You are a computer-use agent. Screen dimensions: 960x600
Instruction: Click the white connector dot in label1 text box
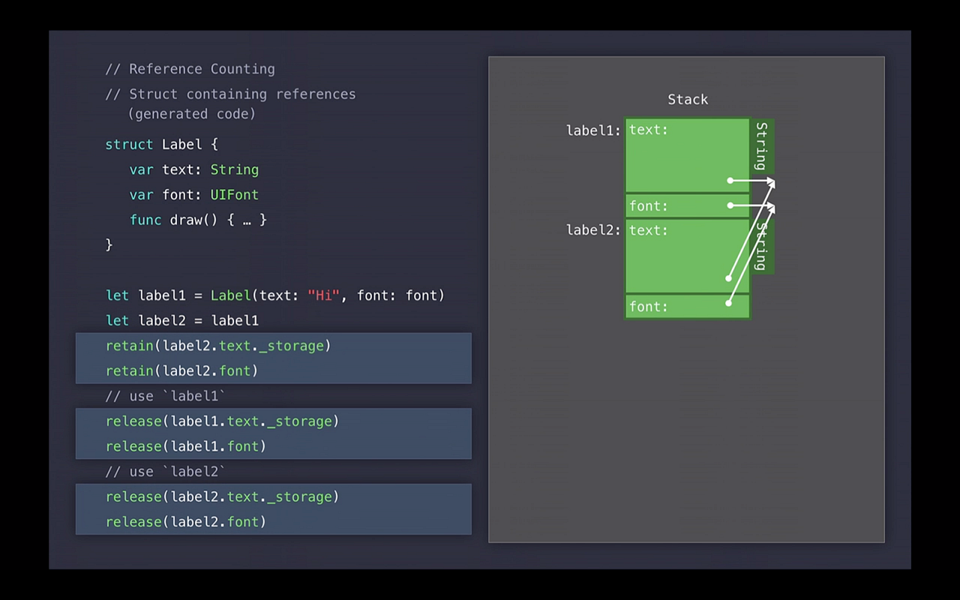point(729,180)
